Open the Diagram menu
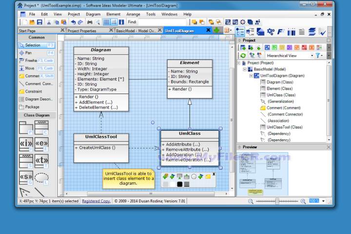This screenshot has height=234, width=351. (x=93, y=14)
